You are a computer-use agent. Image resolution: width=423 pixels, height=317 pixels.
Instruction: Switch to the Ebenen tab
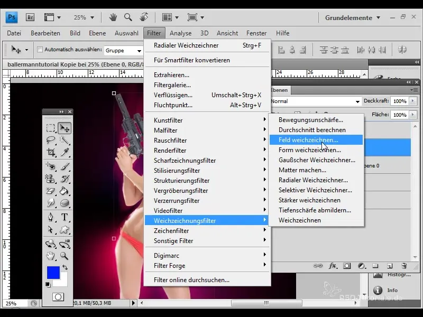280,90
